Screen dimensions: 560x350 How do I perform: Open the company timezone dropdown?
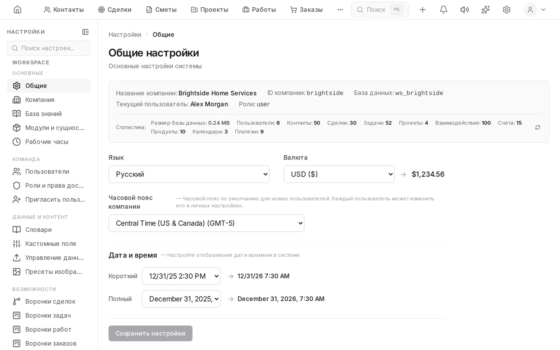[206, 223]
